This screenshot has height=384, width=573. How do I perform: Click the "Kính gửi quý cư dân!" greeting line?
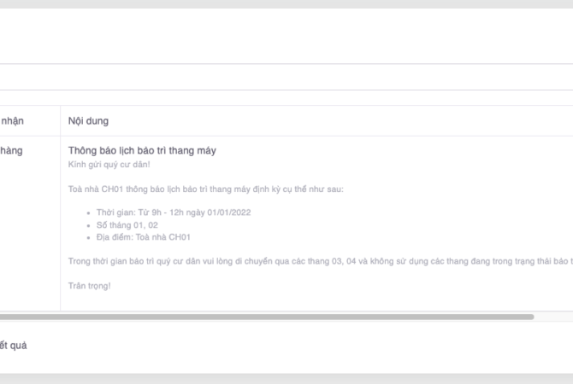109,164
